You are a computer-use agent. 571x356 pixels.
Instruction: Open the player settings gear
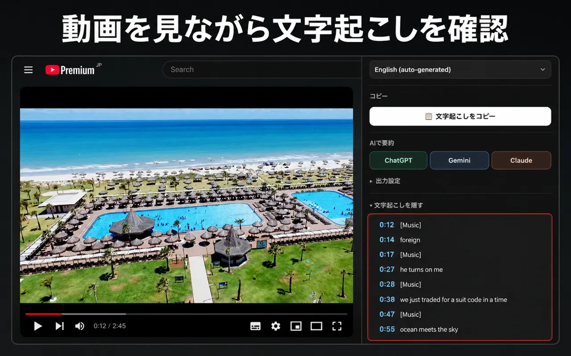[x=276, y=326]
